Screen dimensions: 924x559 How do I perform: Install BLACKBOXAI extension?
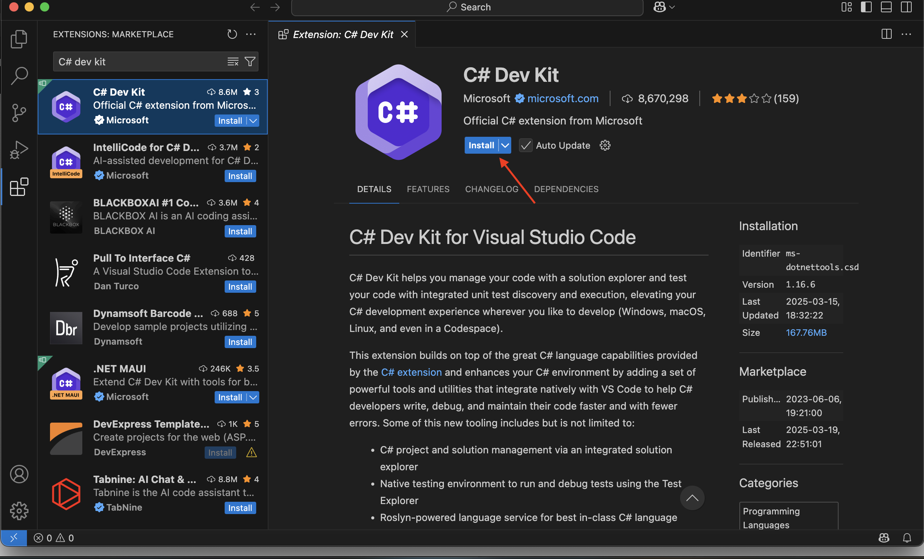(240, 231)
